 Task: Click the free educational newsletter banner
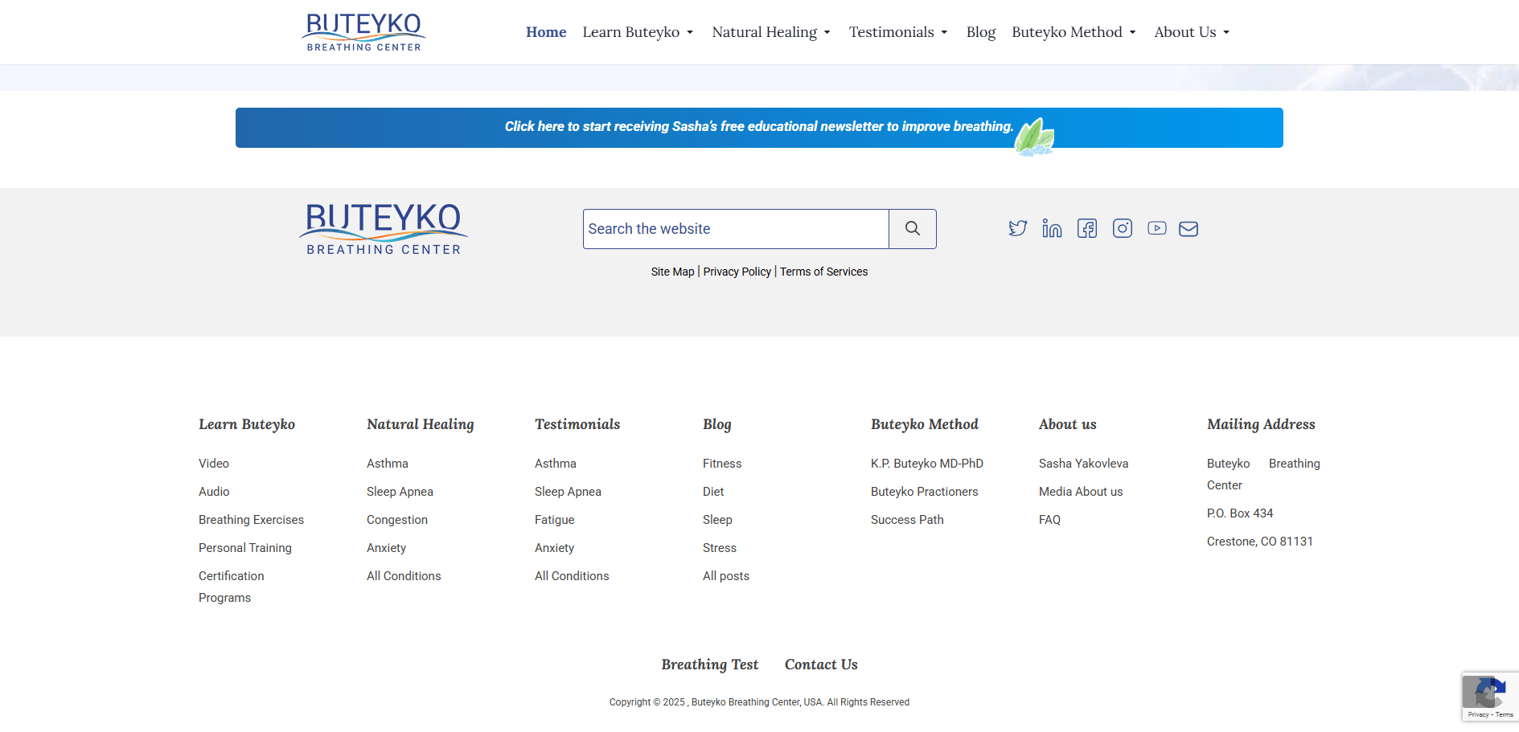[758, 127]
